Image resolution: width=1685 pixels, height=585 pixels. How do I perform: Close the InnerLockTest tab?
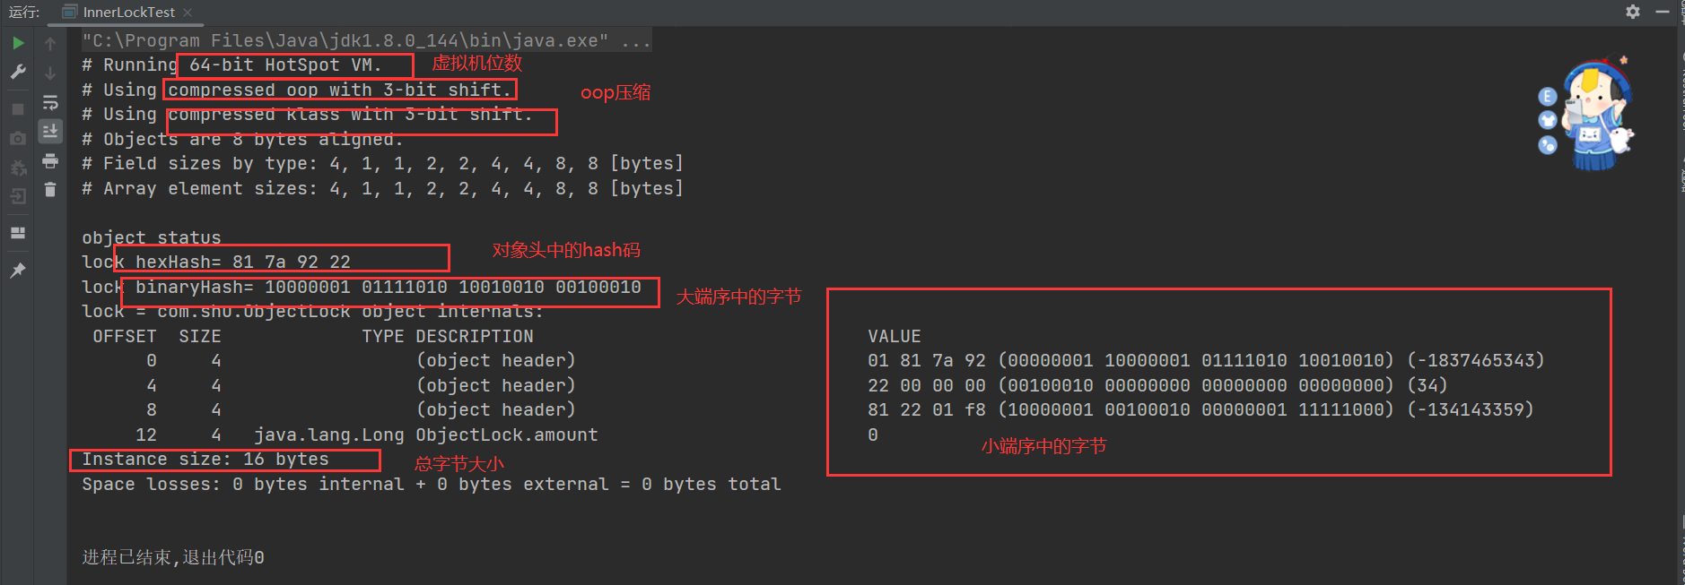(x=188, y=12)
